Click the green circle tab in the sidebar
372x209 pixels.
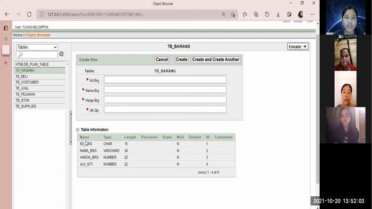tap(6, 38)
